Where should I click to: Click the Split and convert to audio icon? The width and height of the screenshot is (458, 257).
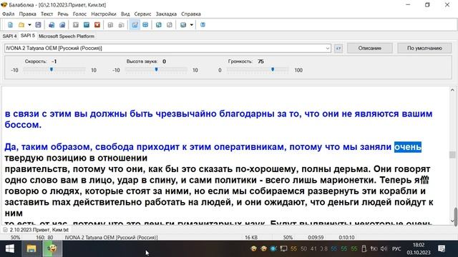point(62,25)
